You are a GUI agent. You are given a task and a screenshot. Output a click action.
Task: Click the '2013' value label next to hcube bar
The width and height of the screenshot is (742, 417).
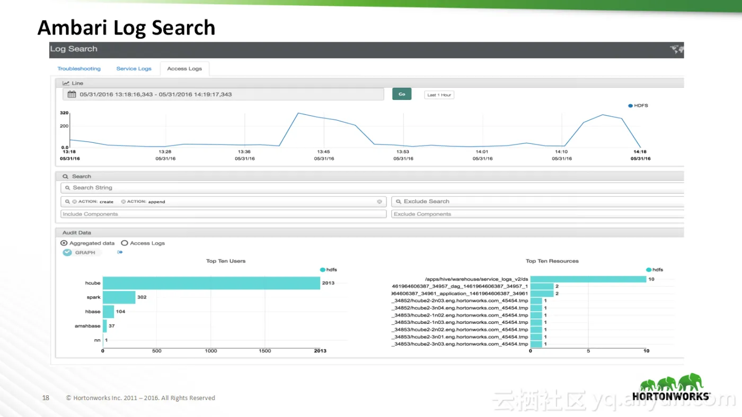point(328,283)
